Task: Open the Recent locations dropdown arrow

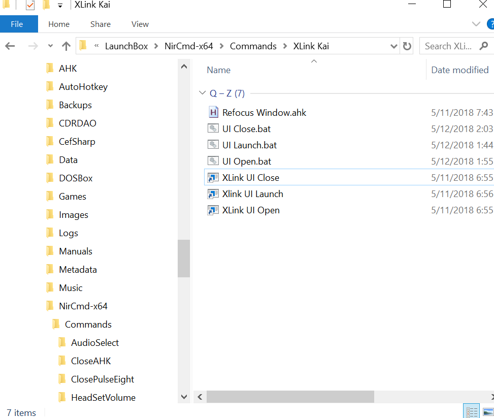Action: coord(50,46)
